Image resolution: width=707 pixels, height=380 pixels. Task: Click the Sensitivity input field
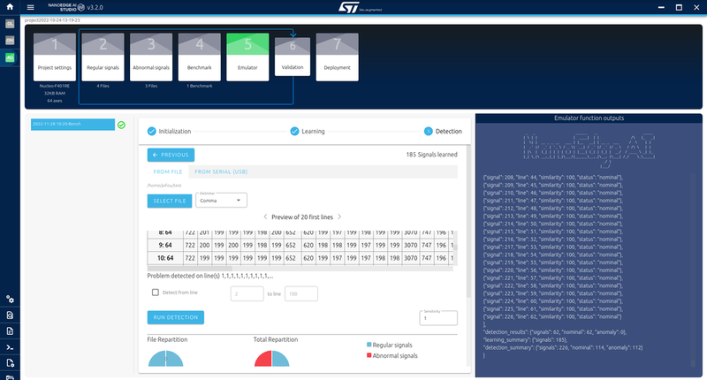[x=437, y=319]
